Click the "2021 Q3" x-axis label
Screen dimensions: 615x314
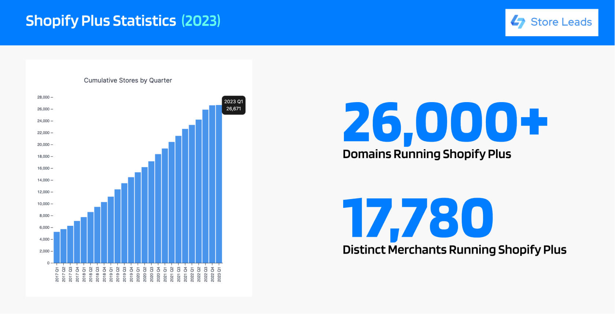tap(179, 274)
